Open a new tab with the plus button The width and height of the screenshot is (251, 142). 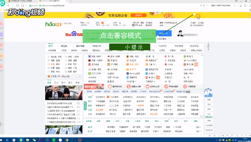click(71, 1)
